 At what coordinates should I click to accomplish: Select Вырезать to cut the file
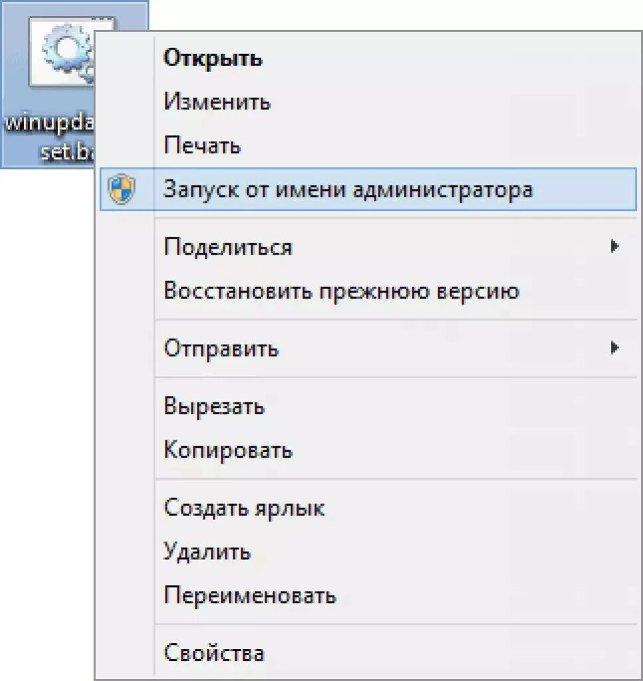pos(368,406)
